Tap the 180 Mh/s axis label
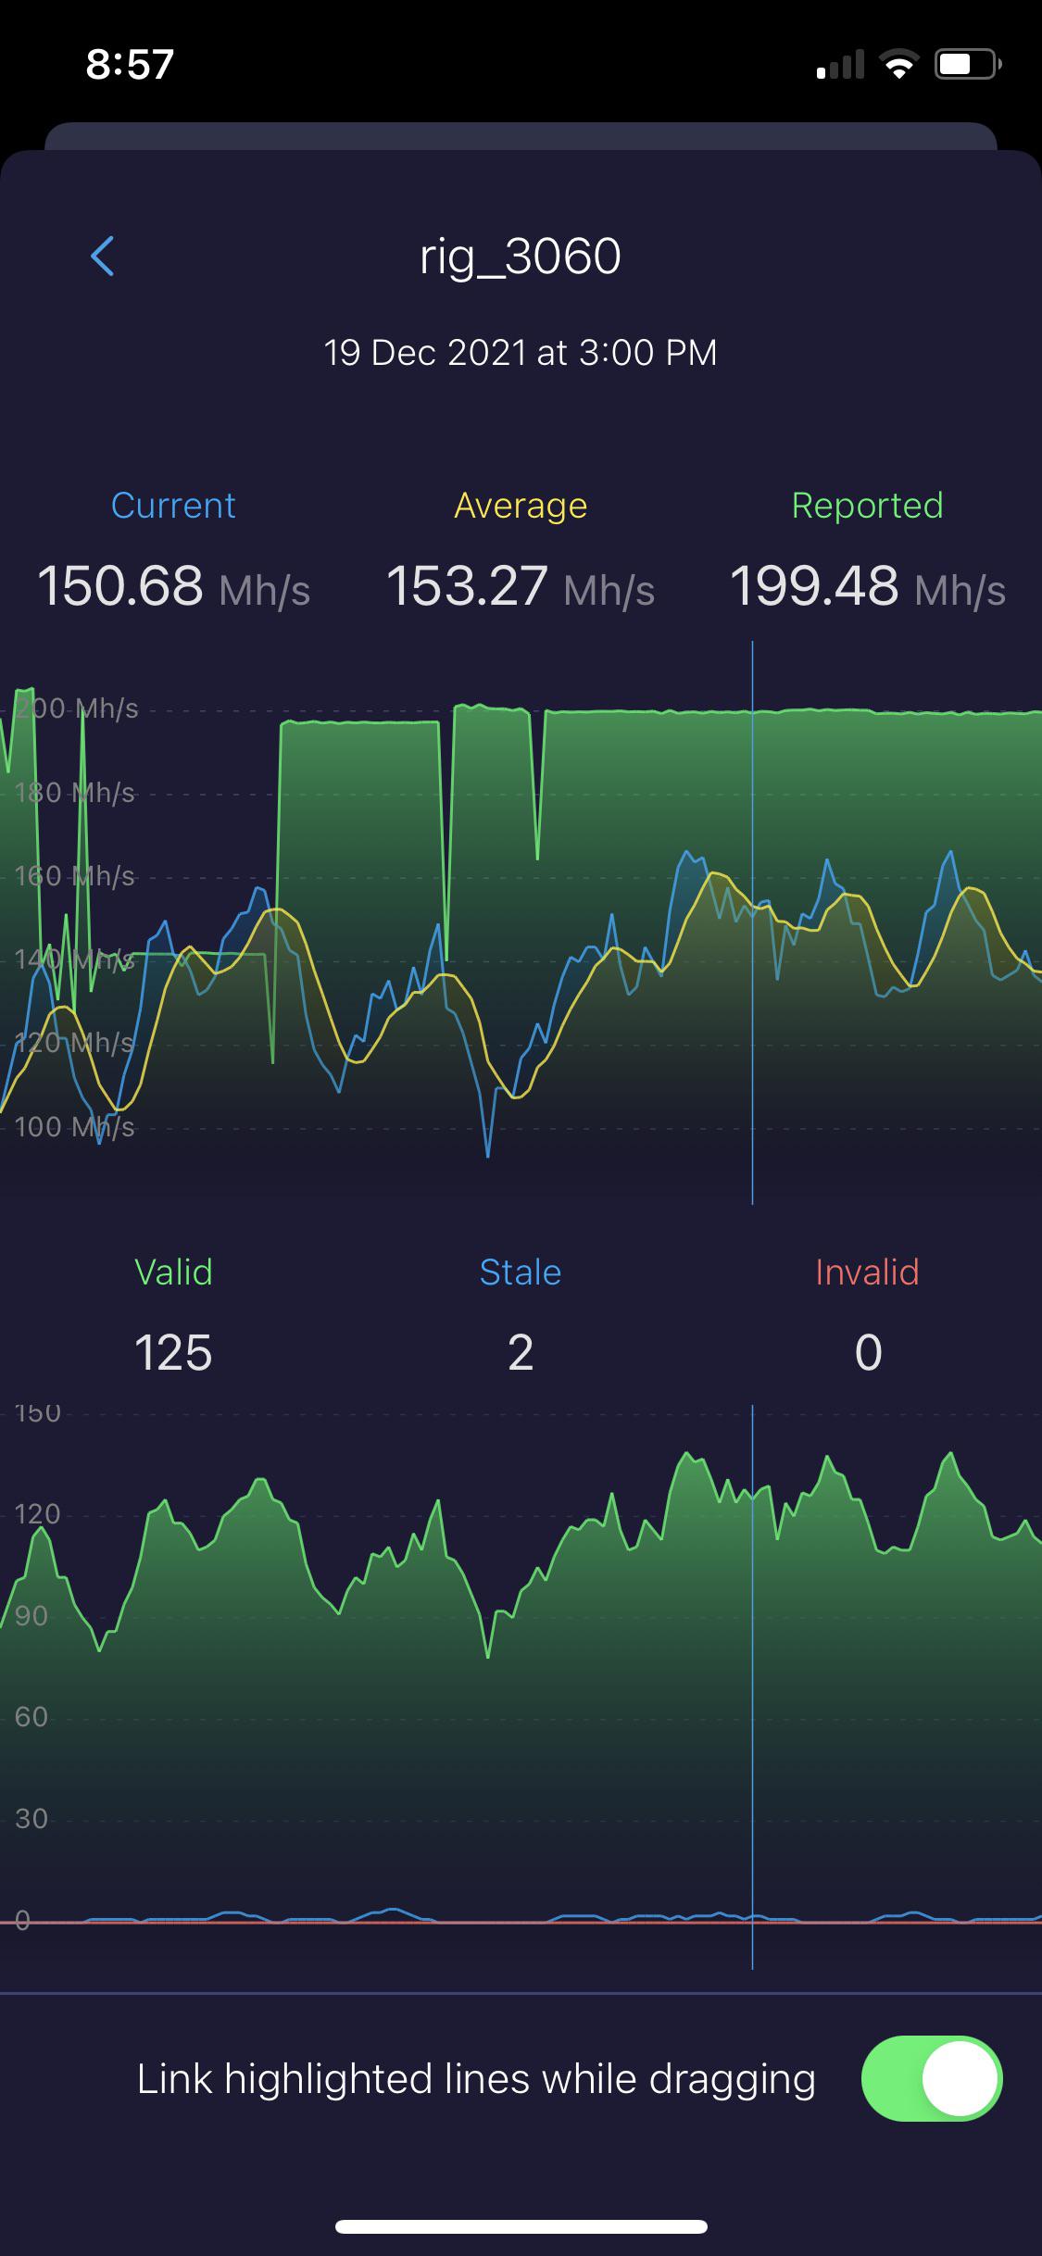This screenshot has width=1042, height=2256. pos(75,793)
